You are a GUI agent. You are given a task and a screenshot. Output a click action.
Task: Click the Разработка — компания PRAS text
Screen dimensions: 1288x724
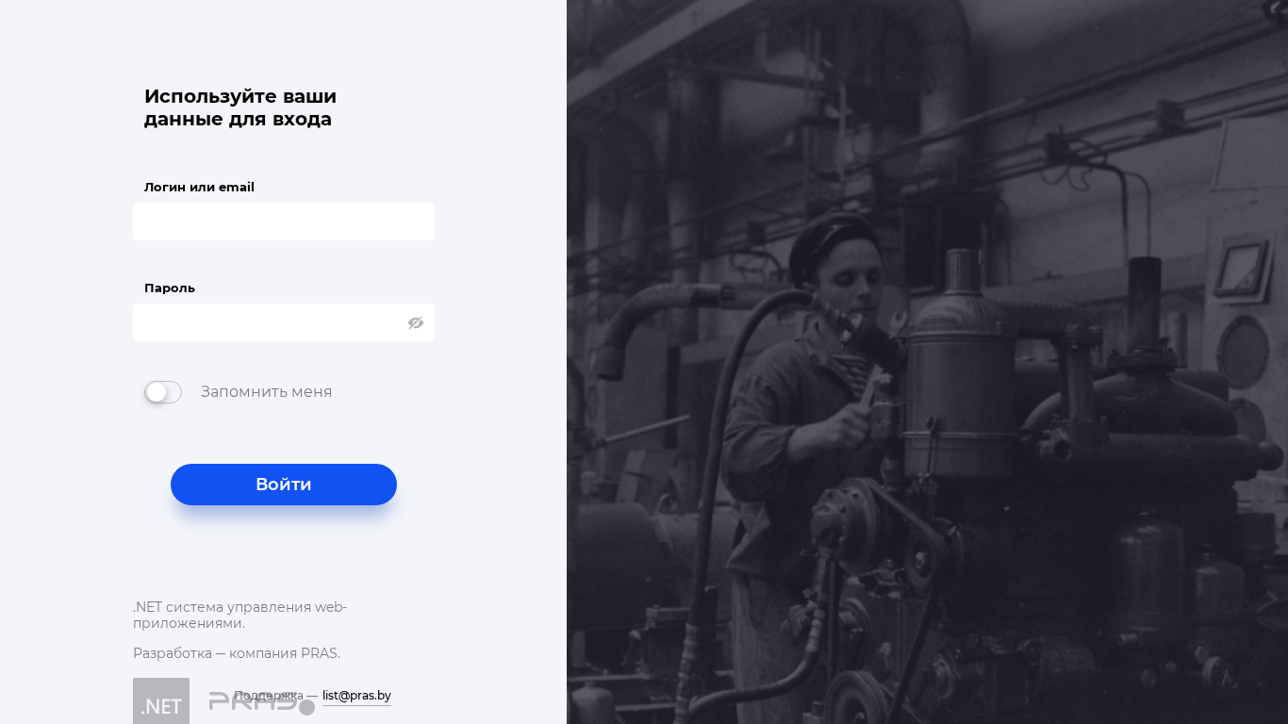(237, 653)
